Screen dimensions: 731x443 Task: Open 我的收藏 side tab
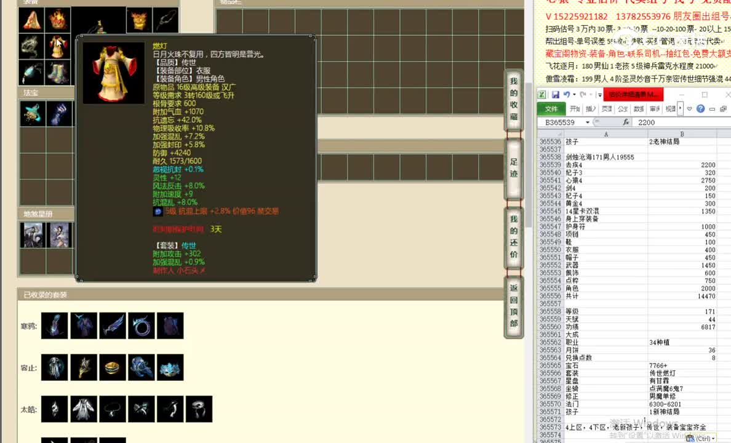tap(514, 99)
